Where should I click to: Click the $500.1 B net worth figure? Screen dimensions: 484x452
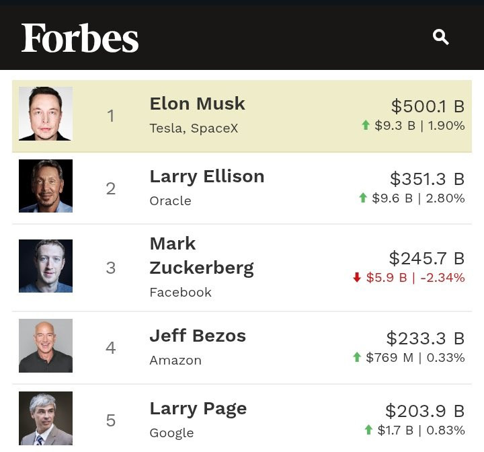(x=428, y=106)
